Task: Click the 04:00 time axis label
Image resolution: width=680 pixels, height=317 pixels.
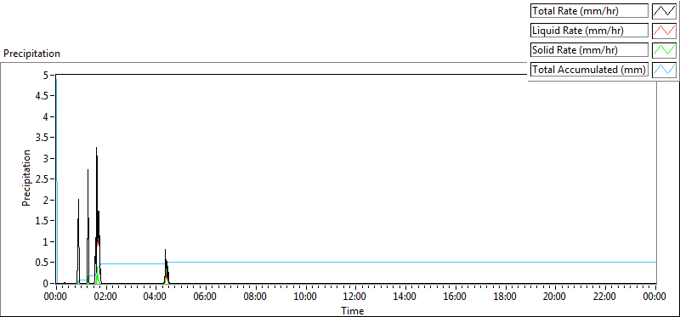Action: tap(156, 297)
